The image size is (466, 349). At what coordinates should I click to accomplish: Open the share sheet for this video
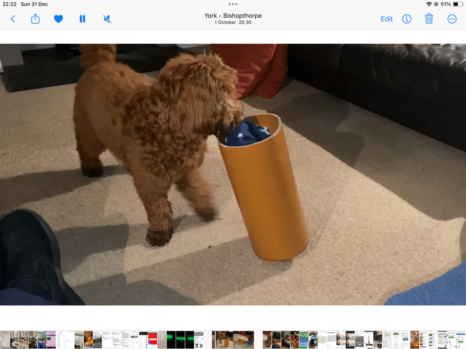tap(35, 19)
